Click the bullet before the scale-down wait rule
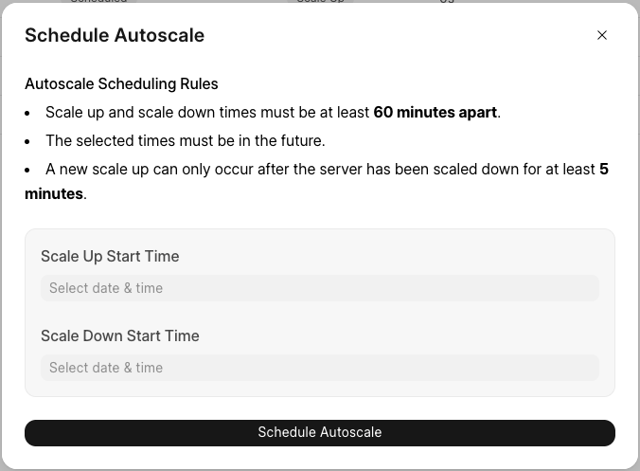 click(29, 170)
